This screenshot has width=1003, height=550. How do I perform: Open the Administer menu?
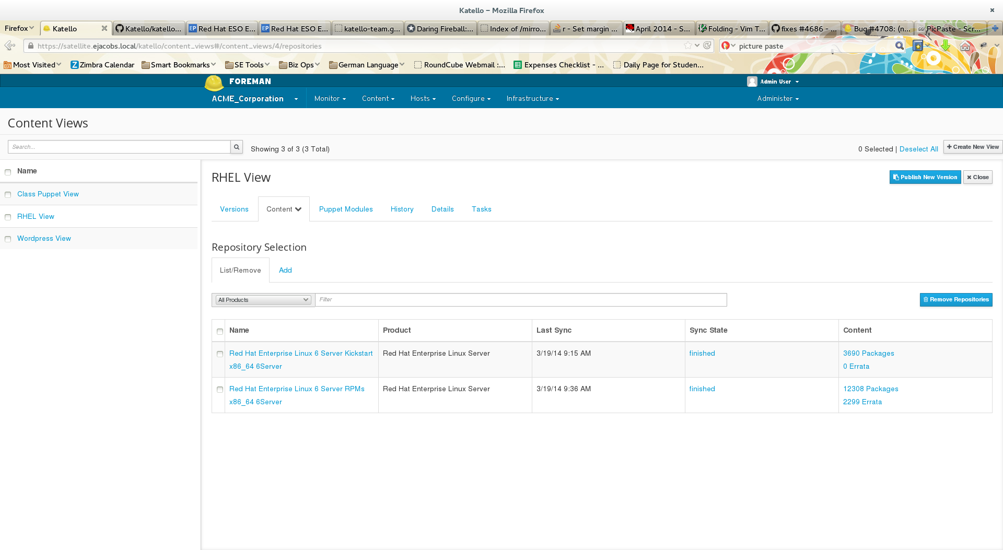coord(778,99)
